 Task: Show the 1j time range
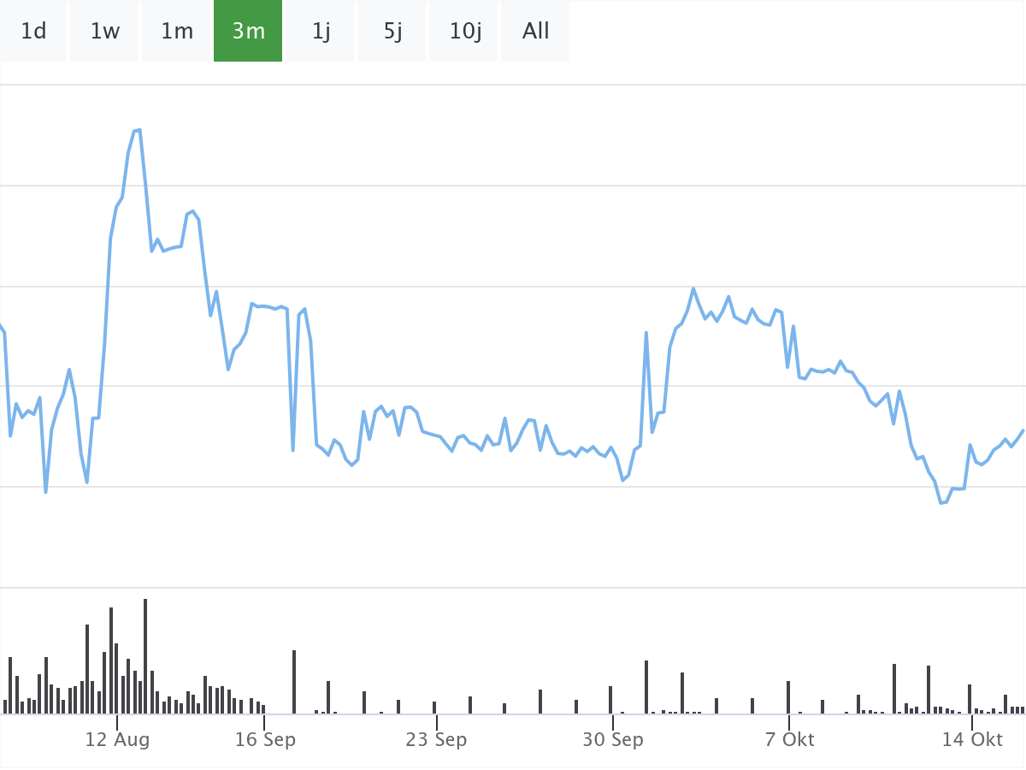click(321, 32)
